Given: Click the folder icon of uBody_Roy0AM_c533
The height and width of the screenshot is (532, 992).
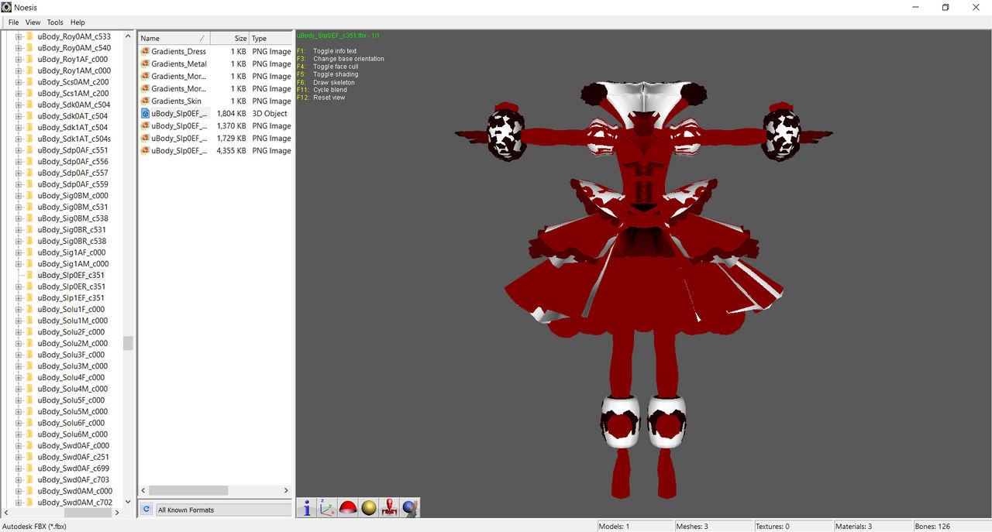Looking at the screenshot, I should pyautogui.click(x=29, y=36).
